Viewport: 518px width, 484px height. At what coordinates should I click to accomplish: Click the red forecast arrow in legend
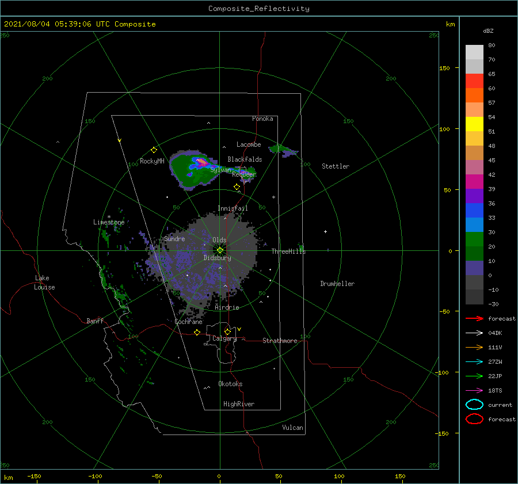click(x=474, y=318)
